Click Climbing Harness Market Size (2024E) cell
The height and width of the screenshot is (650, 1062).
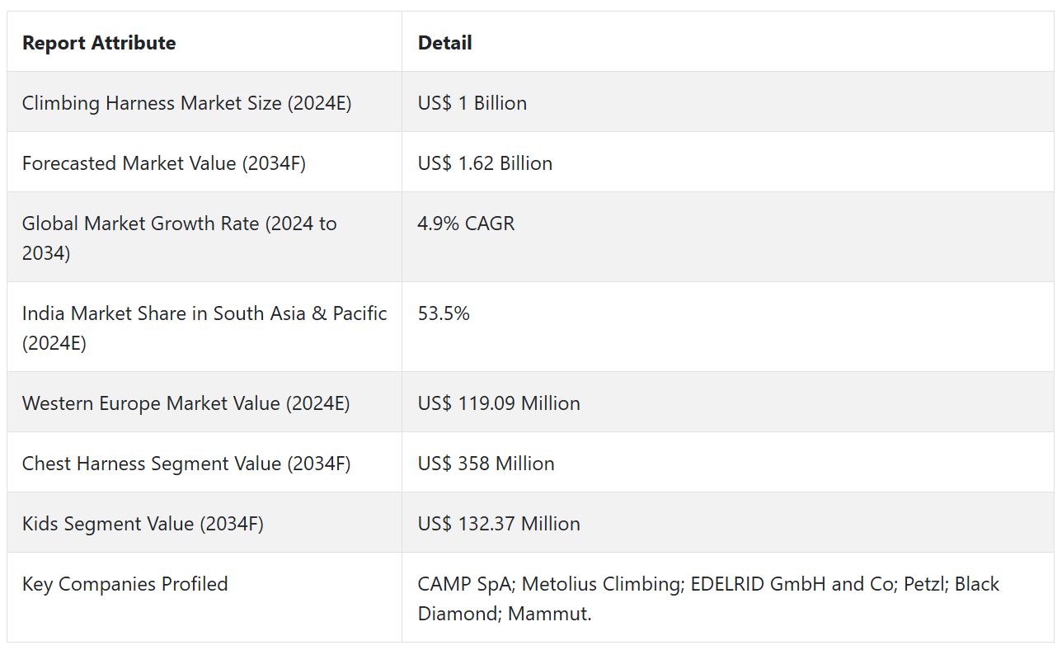pyautogui.click(x=186, y=103)
